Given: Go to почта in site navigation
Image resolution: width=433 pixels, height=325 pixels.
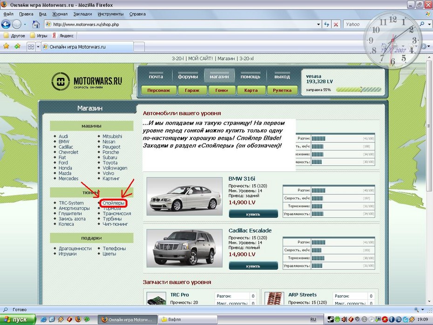Looking at the screenshot, I should 156,76.
